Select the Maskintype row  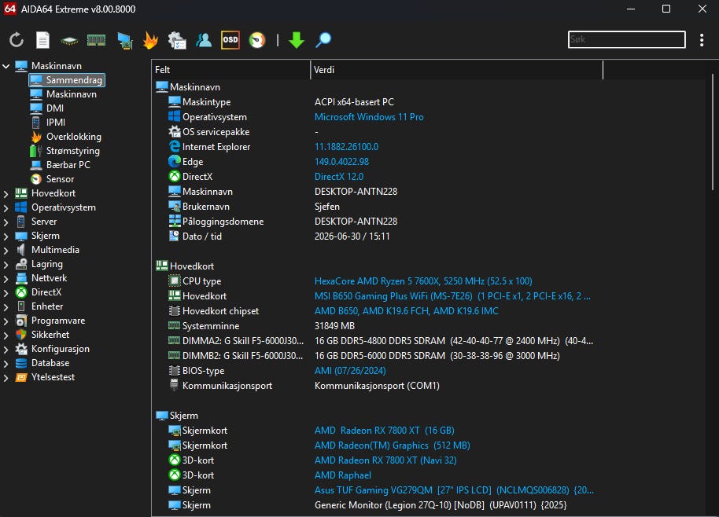[377, 101]
